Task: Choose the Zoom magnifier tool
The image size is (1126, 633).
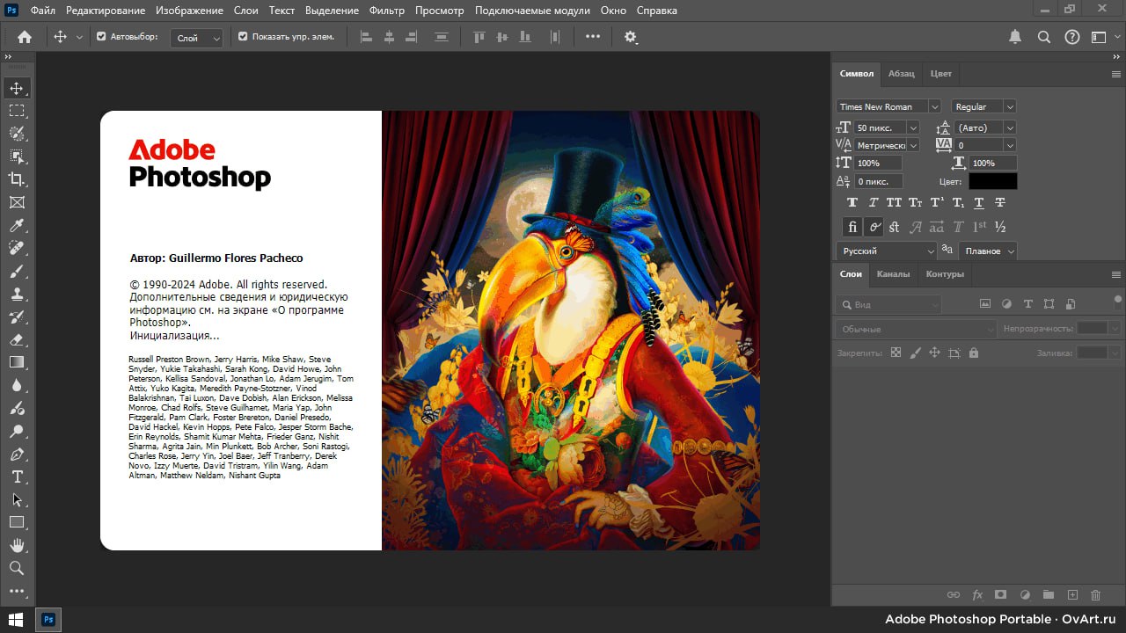Action: click(17, 568)
